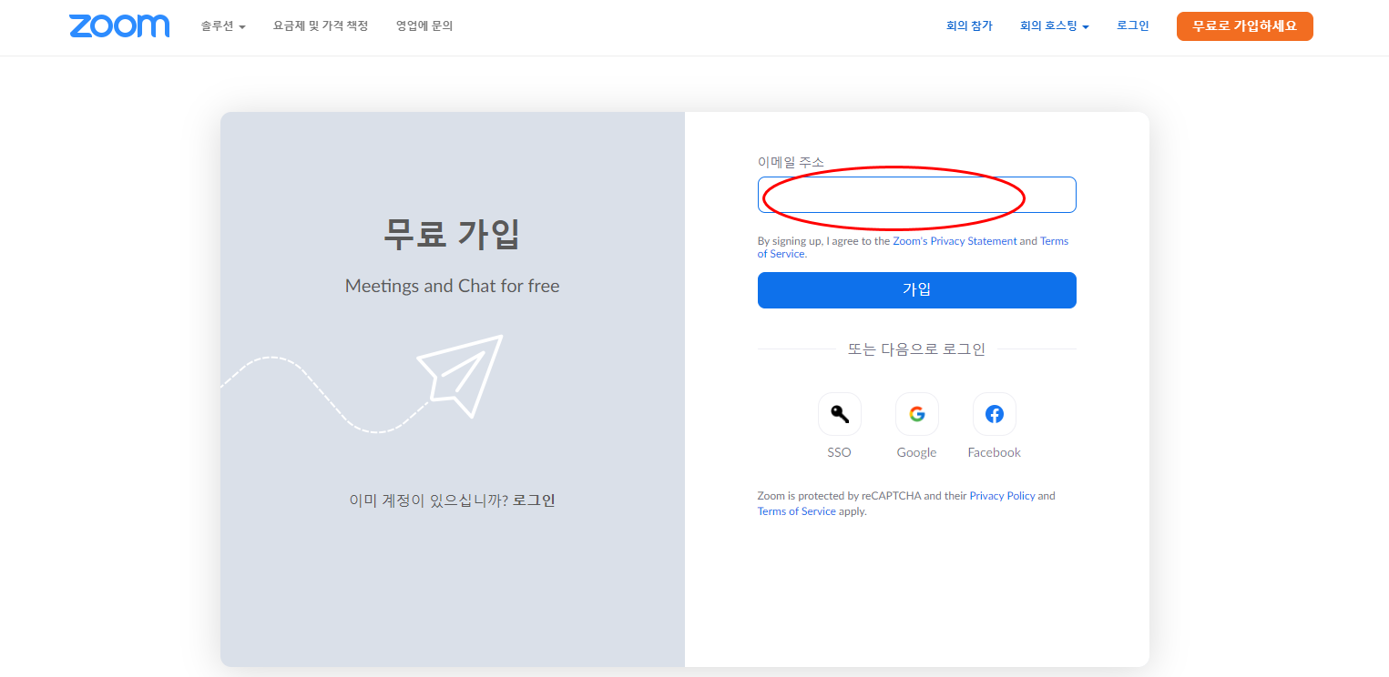Click 'Meetings and Chat for free' text

(452, 286)
